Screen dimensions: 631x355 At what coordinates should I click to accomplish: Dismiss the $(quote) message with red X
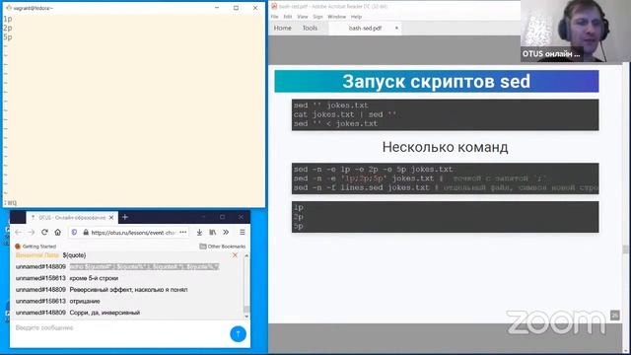(235, 255)
